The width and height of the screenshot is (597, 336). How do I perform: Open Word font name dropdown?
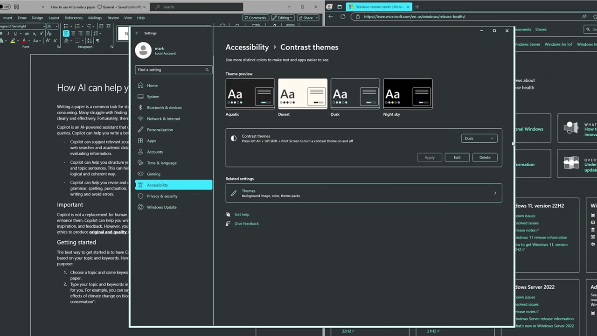(44, 27)
